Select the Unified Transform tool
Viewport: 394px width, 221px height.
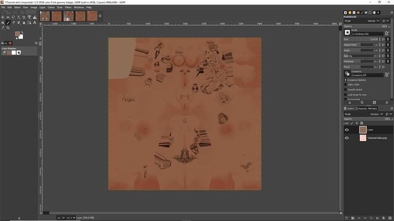click(29, 17)
